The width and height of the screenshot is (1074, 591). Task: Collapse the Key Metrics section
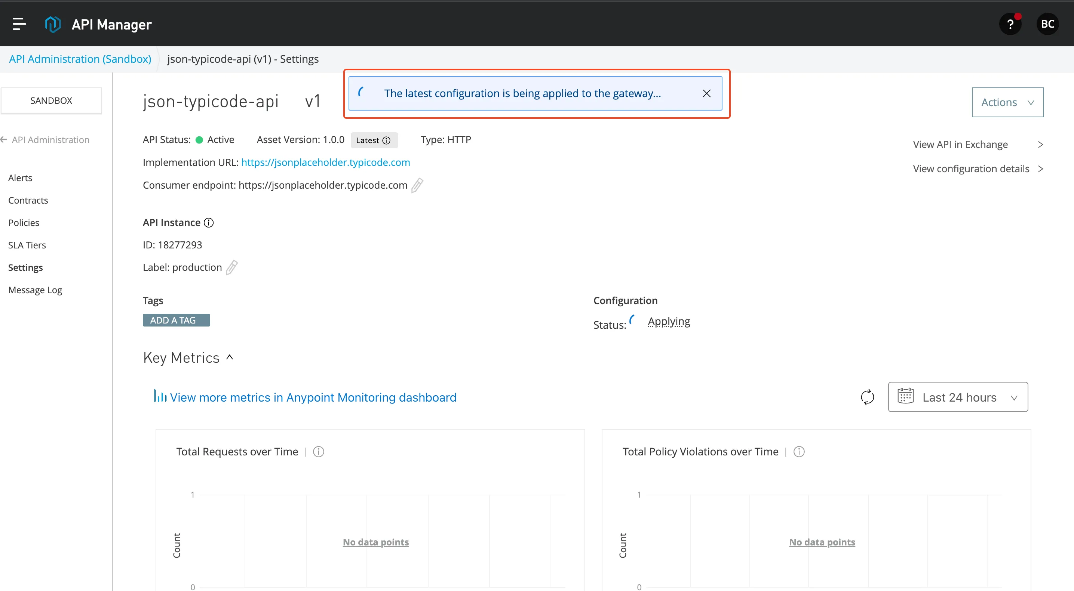coord(230,358)
